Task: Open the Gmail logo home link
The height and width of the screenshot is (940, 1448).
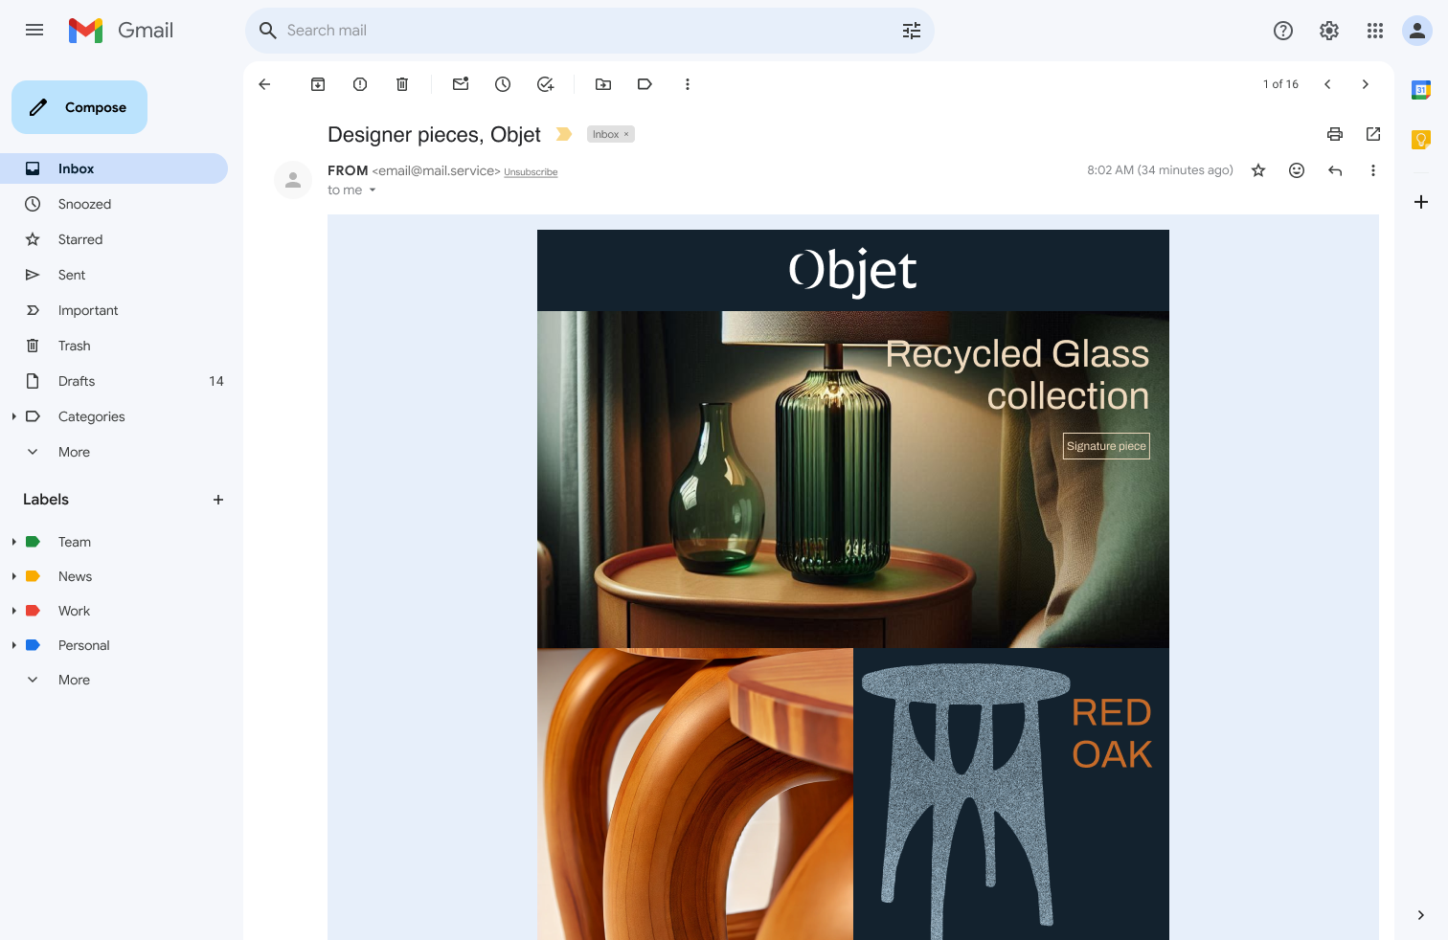Action: pos(121,31)
